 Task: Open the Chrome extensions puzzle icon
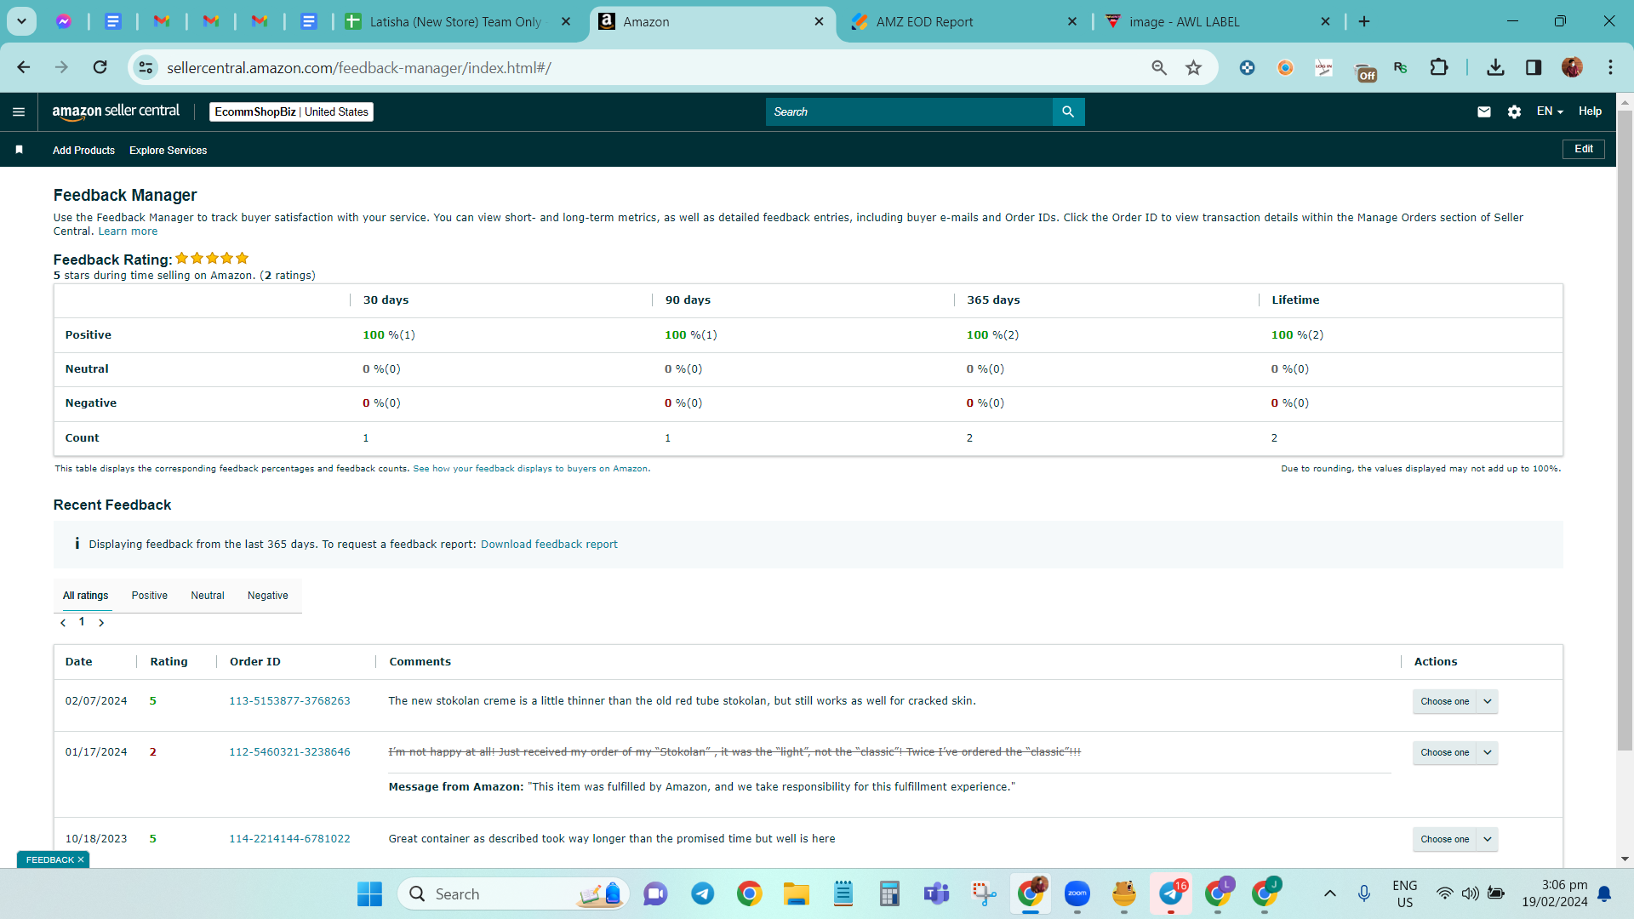1438,67
